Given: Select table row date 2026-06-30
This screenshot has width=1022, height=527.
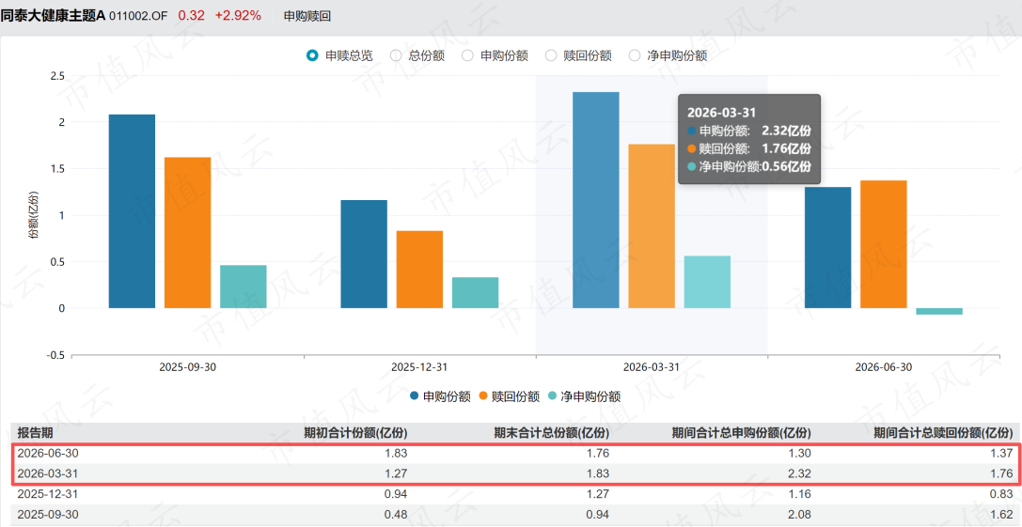Looking at the screenshot, I should pos(48,453).
